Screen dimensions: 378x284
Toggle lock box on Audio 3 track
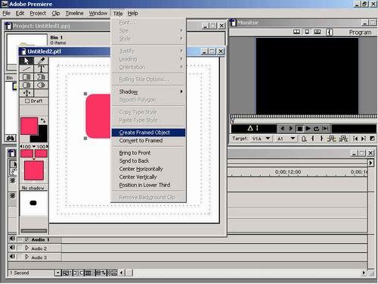[x=20, y=257]
